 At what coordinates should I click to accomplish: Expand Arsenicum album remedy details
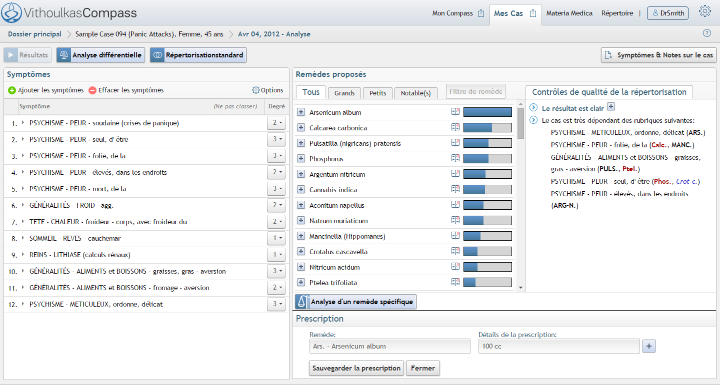(x=301, y=112)
